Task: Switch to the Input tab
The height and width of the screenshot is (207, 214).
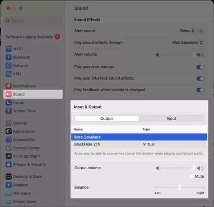Action: coord(172,118)
